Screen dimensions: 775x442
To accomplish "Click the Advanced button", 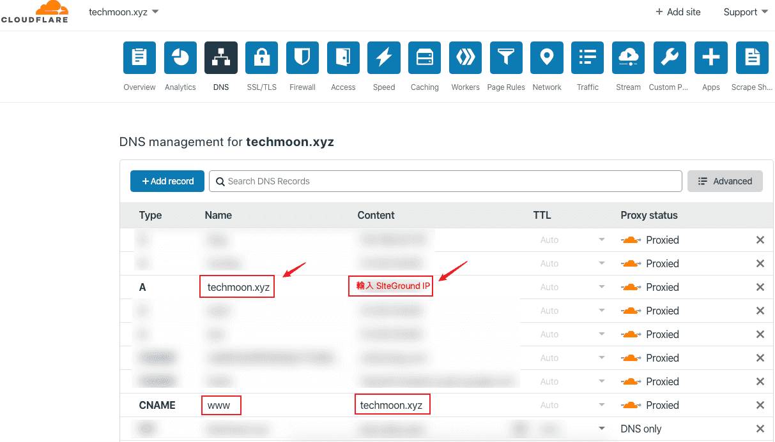I will pyautogui.click(x=725, y=181).
